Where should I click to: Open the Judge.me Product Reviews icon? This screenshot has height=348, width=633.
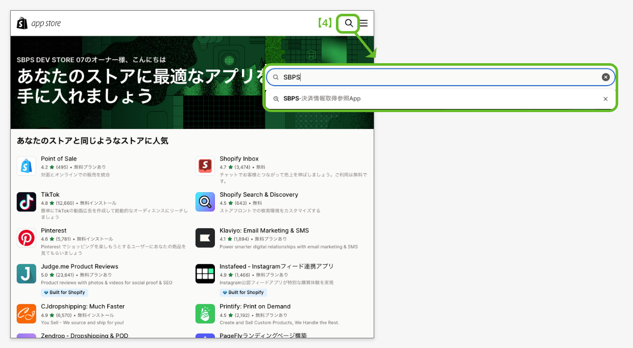tap(27, 274)
